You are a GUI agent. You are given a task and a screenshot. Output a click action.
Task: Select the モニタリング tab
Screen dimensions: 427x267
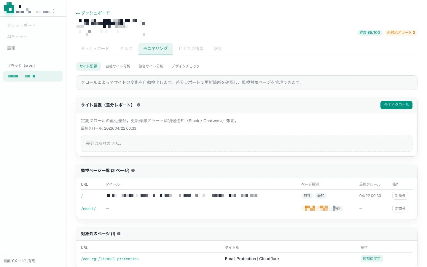click(155, 49)
